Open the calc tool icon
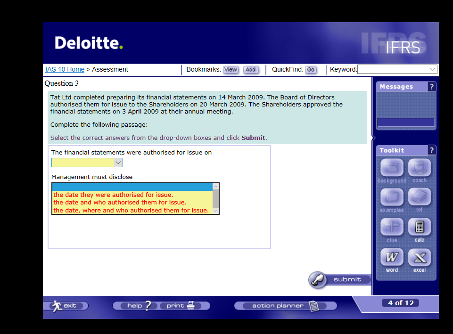The height and width of the screenshot is (334, 453). click(419, 228)
